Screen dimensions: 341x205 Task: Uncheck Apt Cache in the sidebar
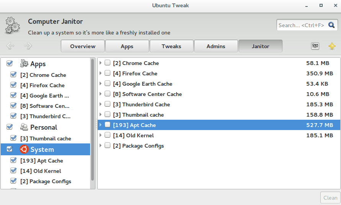(x=13, y=161)
